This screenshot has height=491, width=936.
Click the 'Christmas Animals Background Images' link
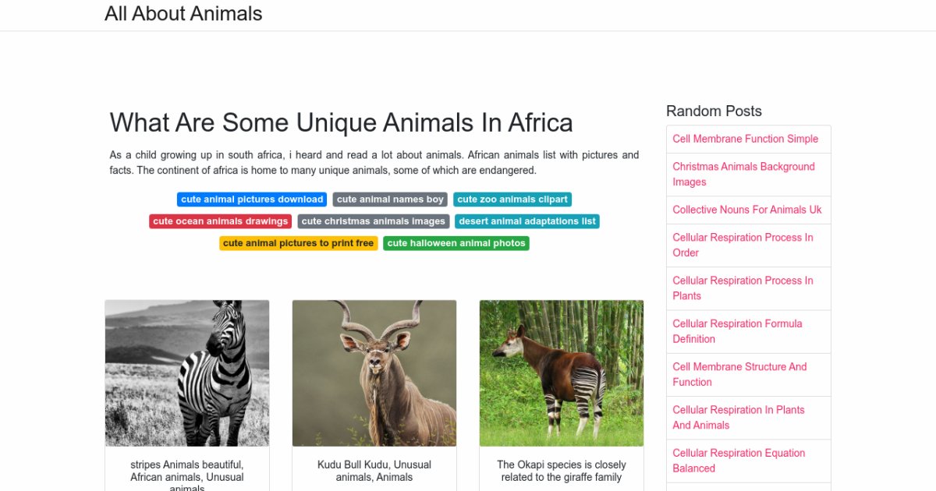tap(743, 174)
